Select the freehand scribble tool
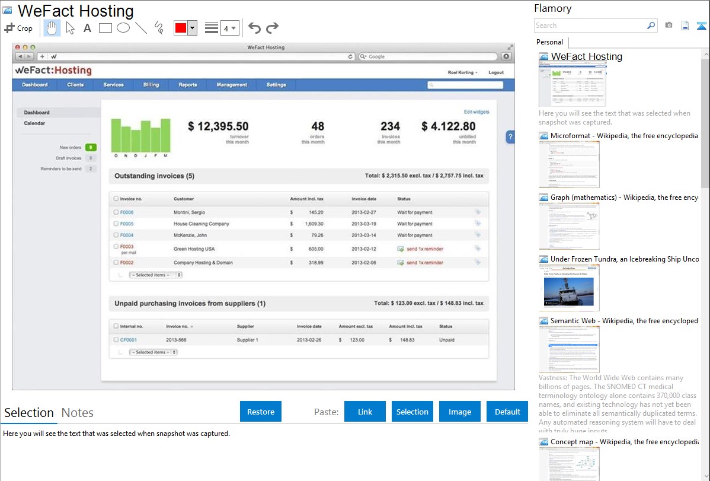 click(x=159, y=28)
